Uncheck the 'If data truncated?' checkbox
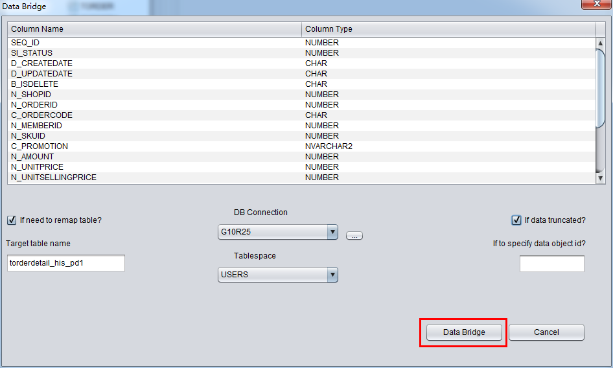This screenshot has width=613, height=368. pyautogui.click(x=516, y=220)
